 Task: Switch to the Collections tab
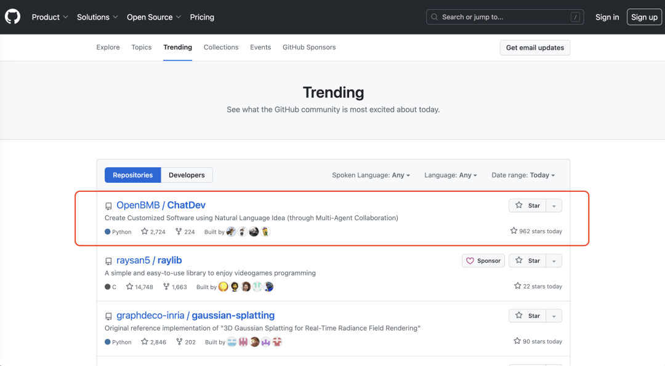coord(221,47)
